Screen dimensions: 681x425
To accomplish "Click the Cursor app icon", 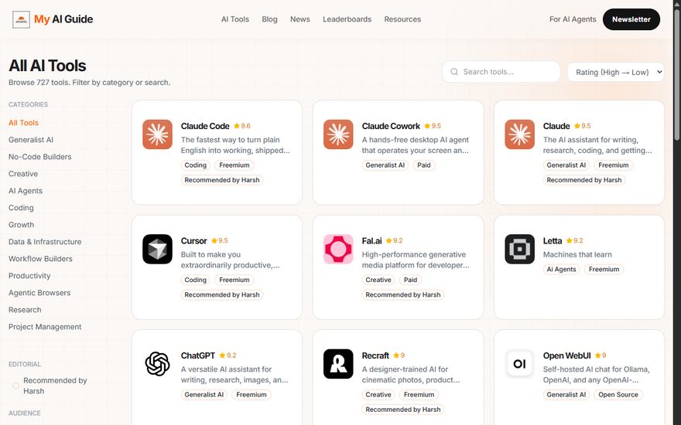I will coord(157,249).
